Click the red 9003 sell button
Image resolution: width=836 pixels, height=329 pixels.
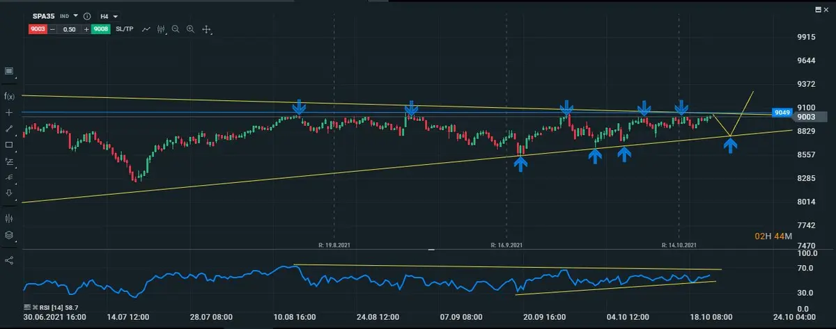pyautogui.click(x=37, y=29)
